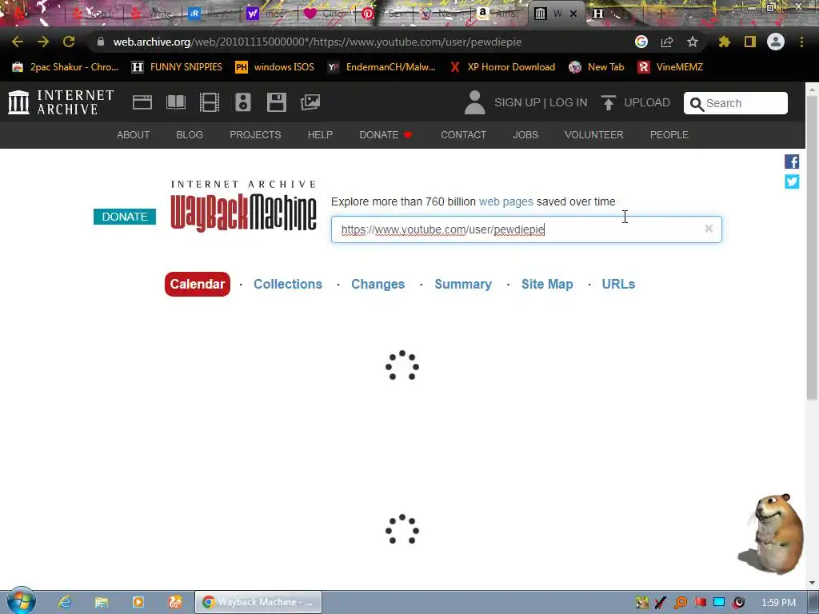Open the XP Horror Download bookmark
The image size is (819, 614).
[x=502, y=67]
